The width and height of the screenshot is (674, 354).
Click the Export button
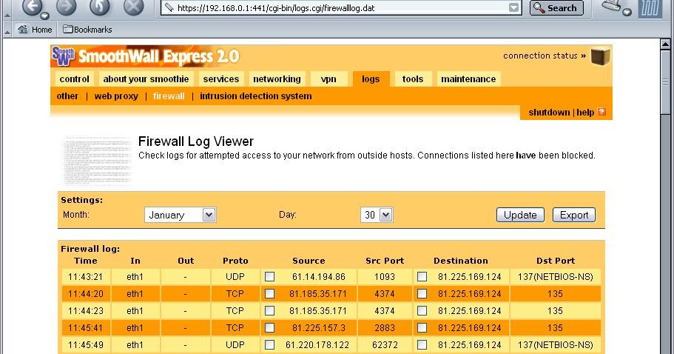coord(574,215)
